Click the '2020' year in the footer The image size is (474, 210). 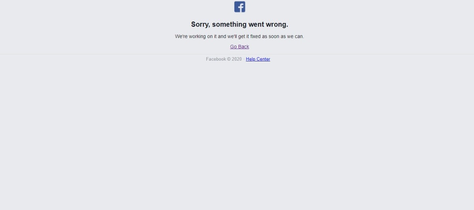[x=237, y=59]
